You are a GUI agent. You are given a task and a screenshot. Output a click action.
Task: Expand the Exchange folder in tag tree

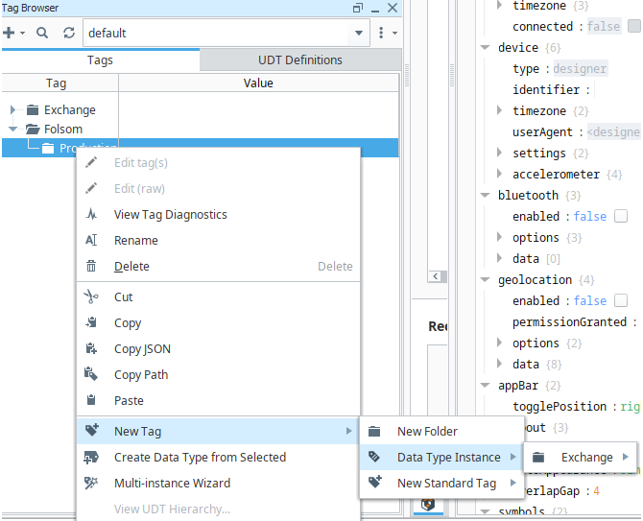[x=12, y=110]
